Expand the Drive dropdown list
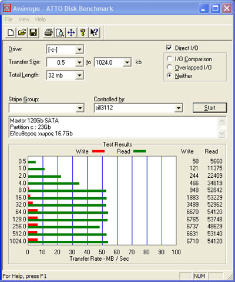The width and height of the screenshot is (235, 282). [79, 49]
